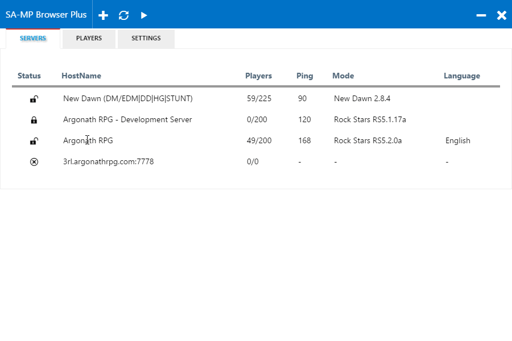Click the unlocked padlock icon for New Dawn

(34, 99)
